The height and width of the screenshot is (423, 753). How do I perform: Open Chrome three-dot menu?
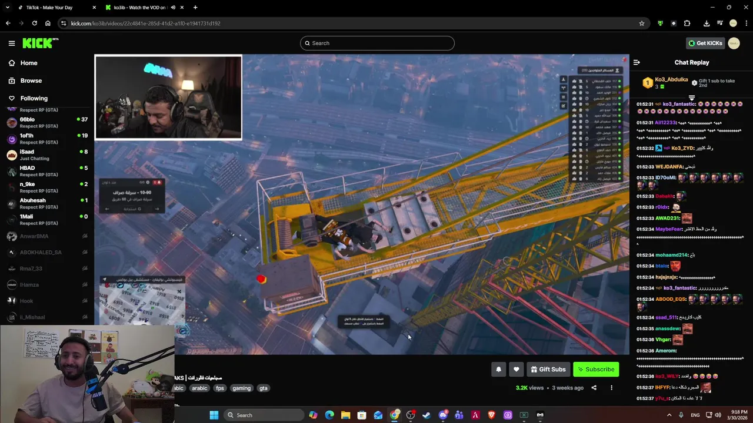click(745, 23)
